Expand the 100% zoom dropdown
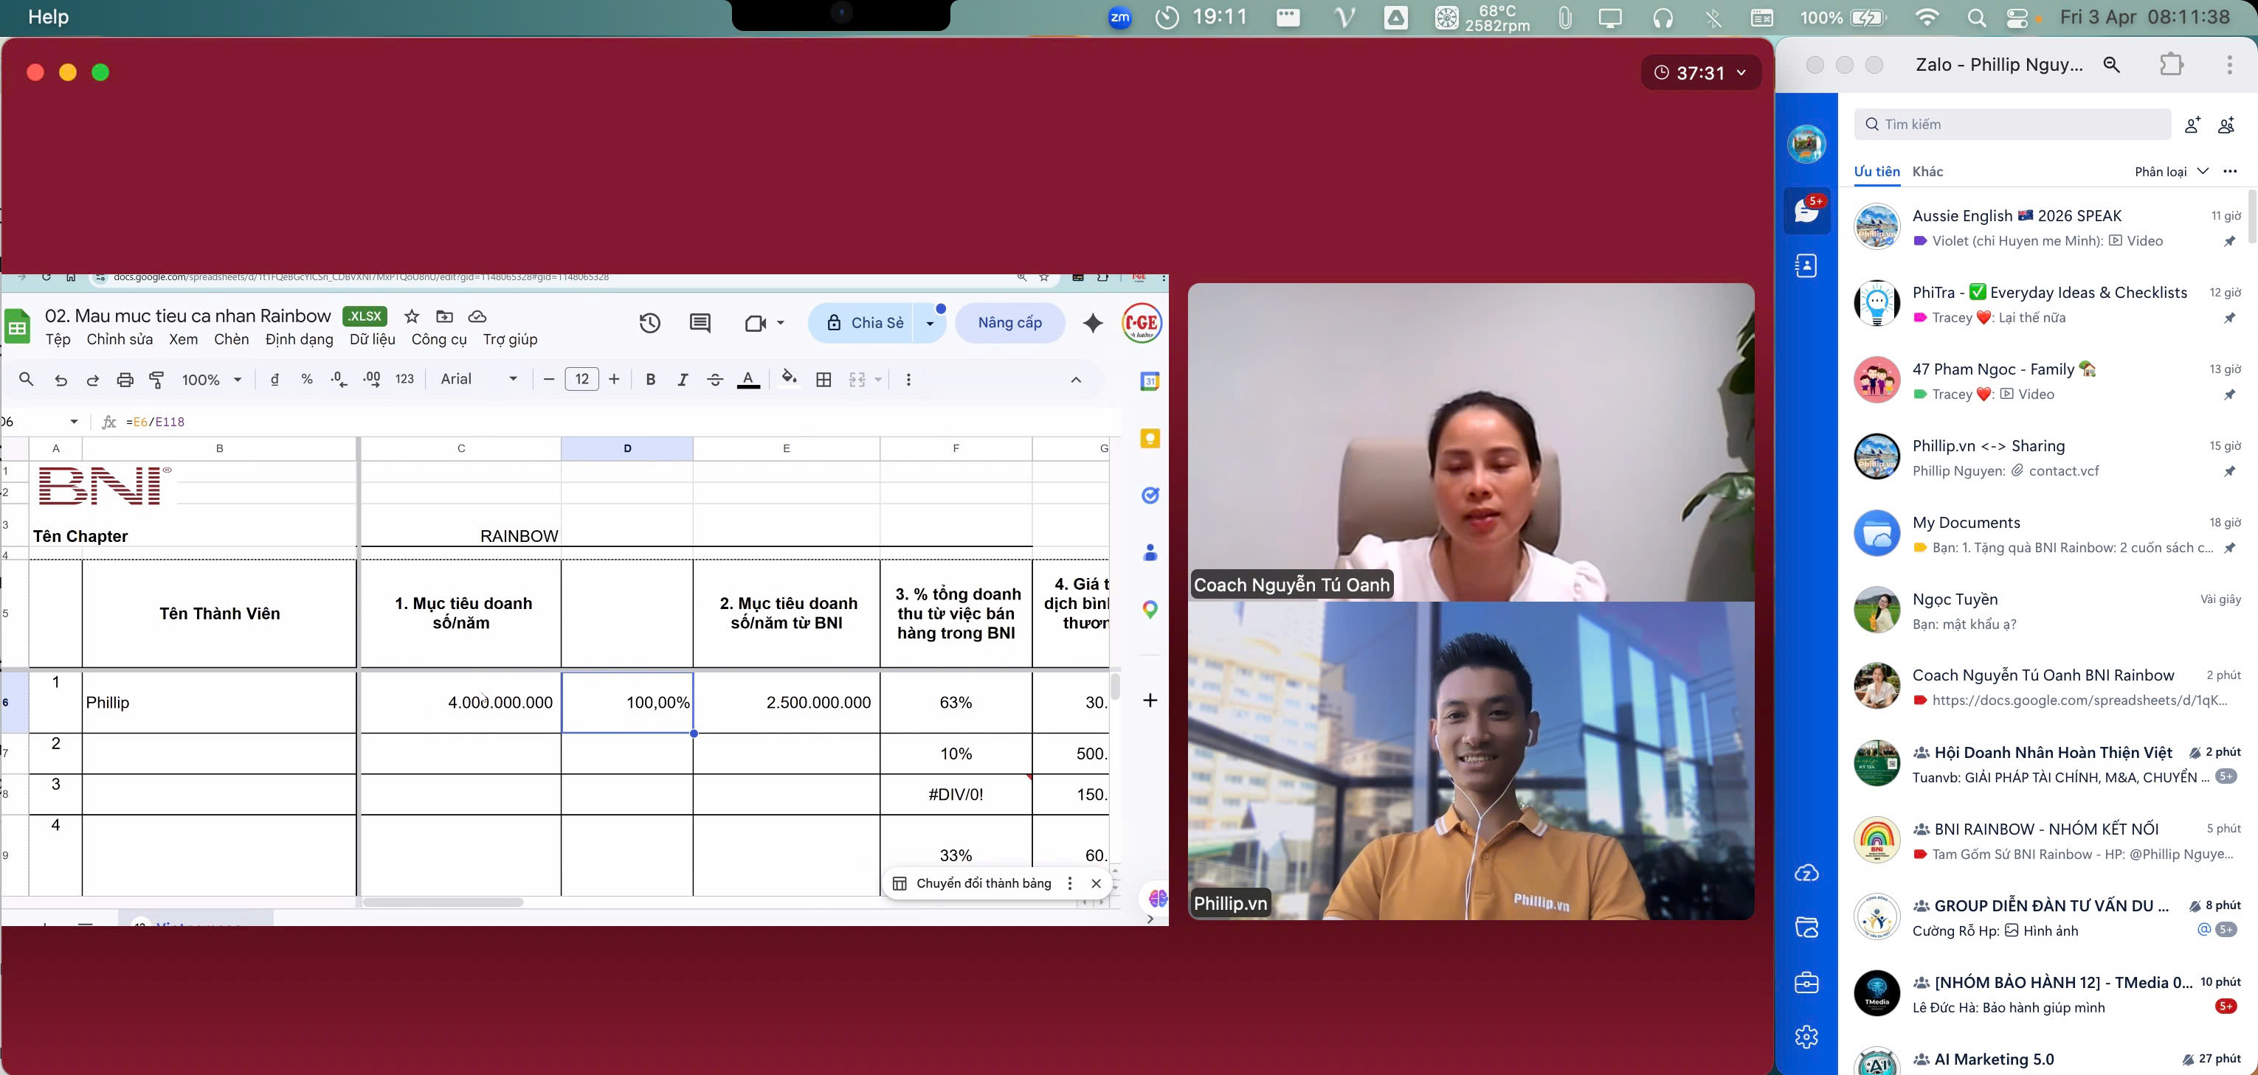 tap(211, 380)
